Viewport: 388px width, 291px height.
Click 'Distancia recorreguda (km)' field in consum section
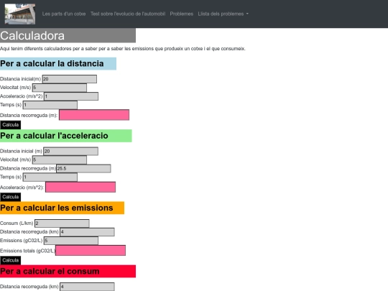tap(87, 287)
